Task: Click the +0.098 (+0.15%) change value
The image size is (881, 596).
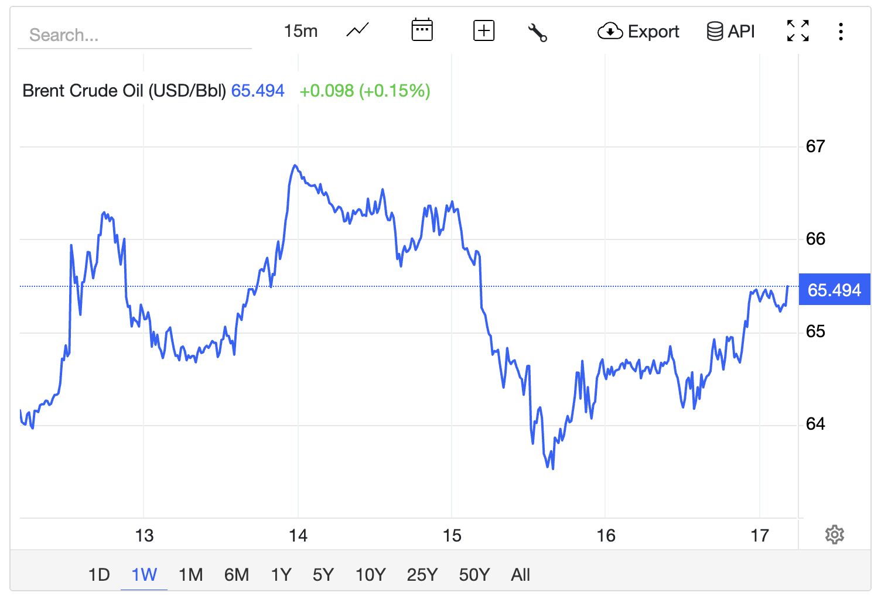Action: 365,91
